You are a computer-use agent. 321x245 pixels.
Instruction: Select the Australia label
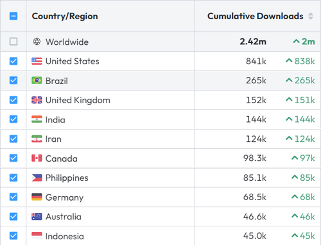pyautogui.click(x=64, y=217)
